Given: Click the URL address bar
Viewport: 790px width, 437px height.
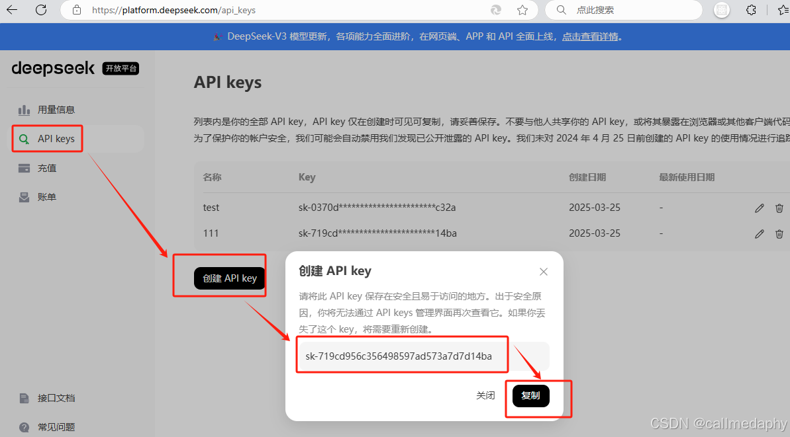Looking at the screenshot, I should tap(299, 10).
